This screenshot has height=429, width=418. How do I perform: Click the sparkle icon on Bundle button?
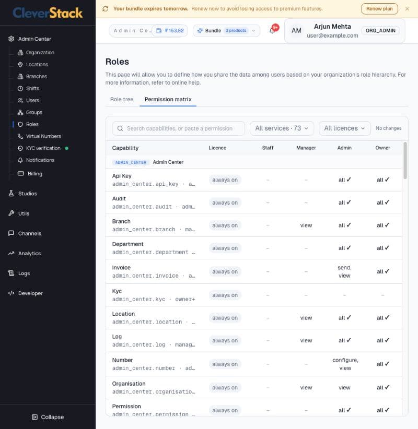(x=200, y=31)
